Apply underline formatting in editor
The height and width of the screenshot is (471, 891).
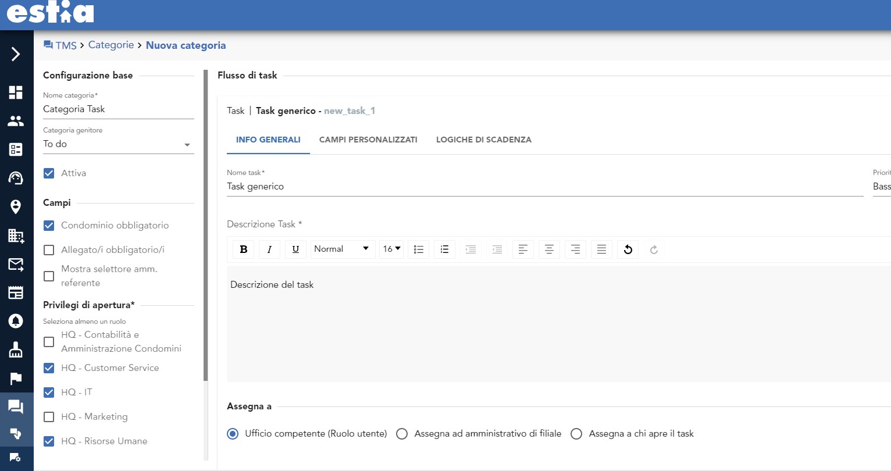(x=295, y=249)
